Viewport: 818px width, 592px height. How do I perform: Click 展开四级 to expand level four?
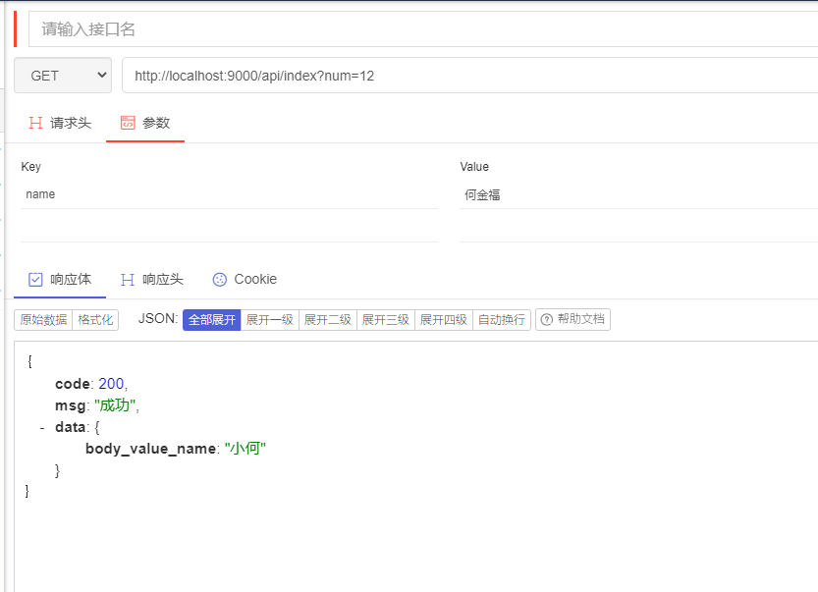[444, 320]
